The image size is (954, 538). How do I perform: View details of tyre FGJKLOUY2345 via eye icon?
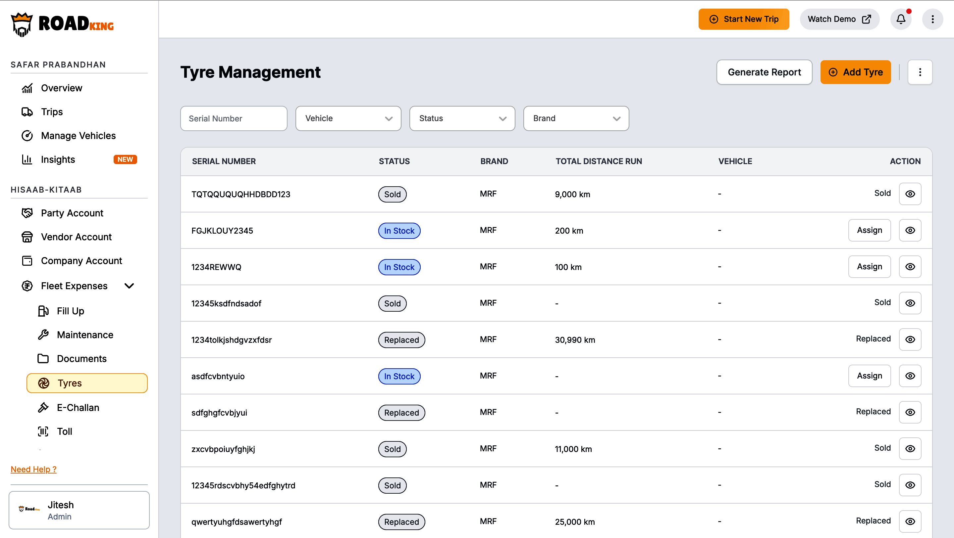(x=910, y=230)
